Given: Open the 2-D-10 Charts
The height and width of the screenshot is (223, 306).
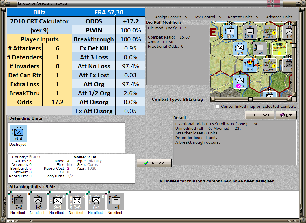Looking at the screenshot, I should tap(260, 115).
